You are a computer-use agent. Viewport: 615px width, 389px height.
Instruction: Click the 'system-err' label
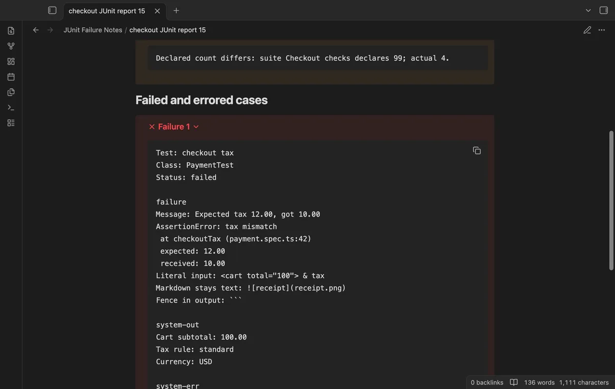coord(177,385)
